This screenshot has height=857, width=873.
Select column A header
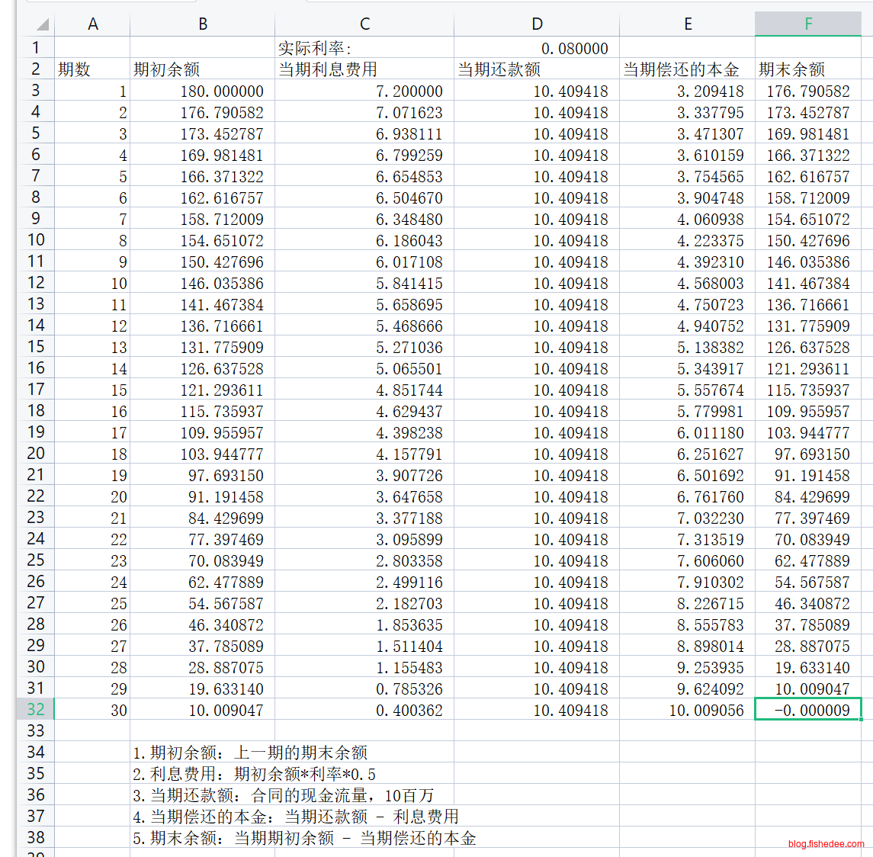click(x=92, y=24)
